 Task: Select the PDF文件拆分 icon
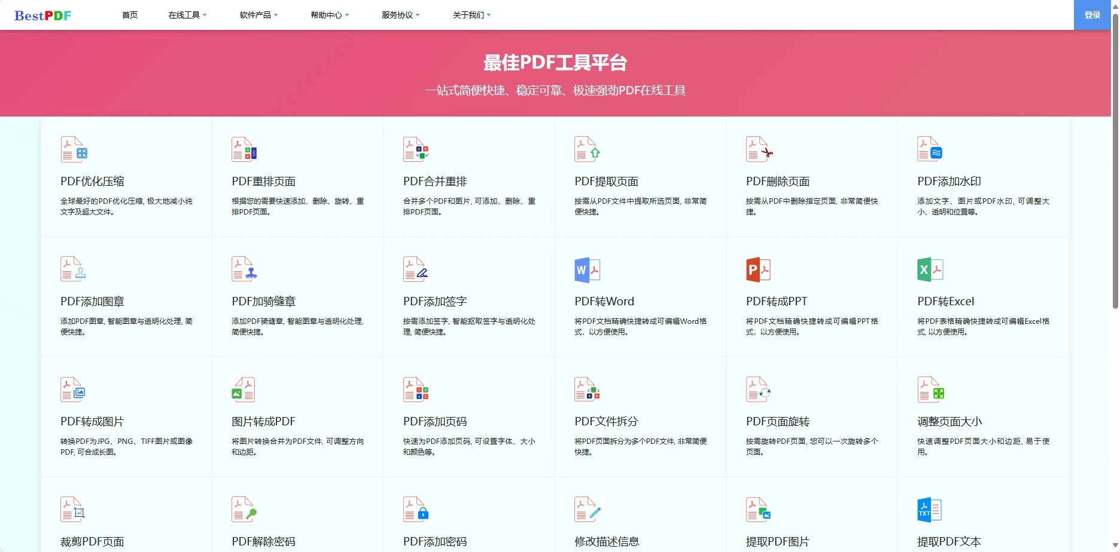coord(587,390)
